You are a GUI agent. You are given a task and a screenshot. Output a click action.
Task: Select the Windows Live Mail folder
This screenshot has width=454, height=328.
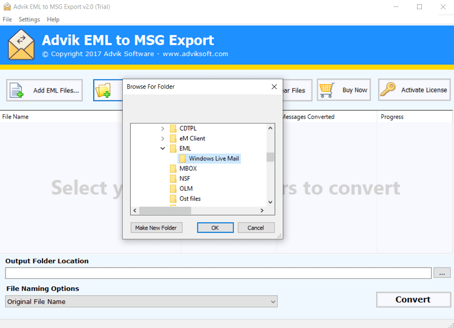point(214,159)
